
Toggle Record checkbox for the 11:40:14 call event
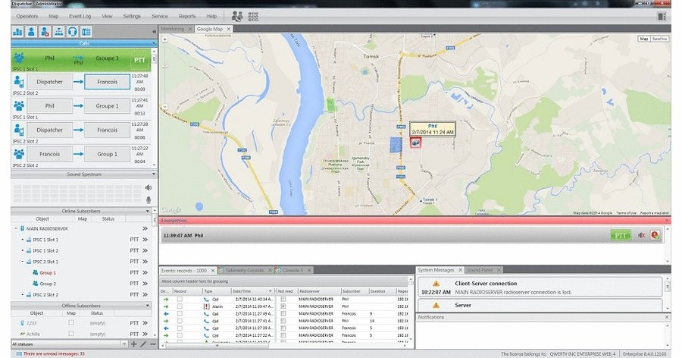[x=180, y=299]
